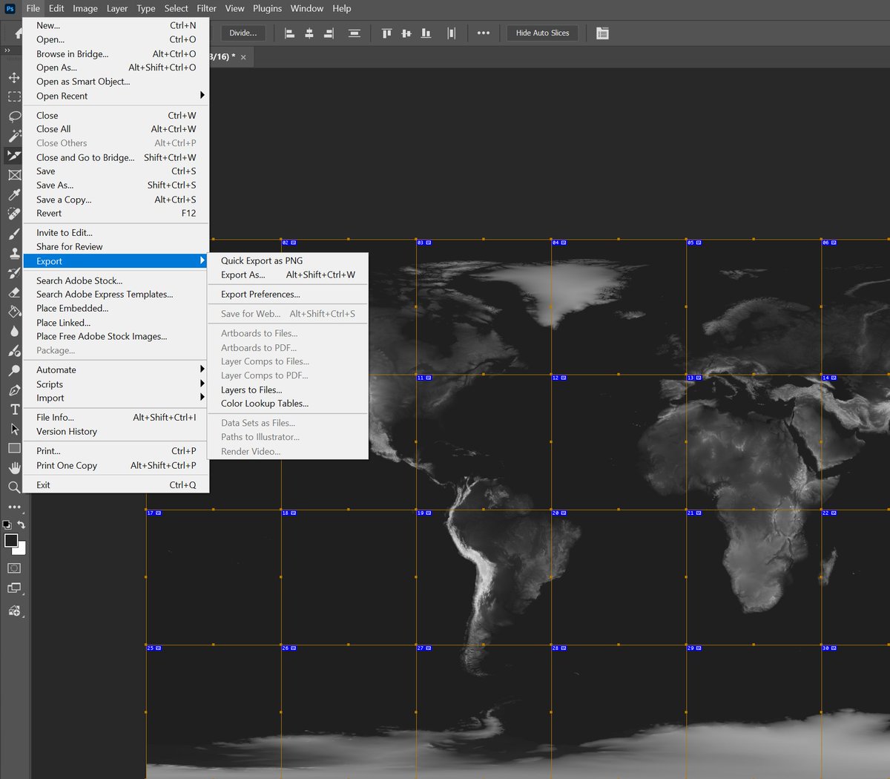The width and height of the screenshot is (890, 779).
Task: Select the Brush tool
Action: point(14,232)
